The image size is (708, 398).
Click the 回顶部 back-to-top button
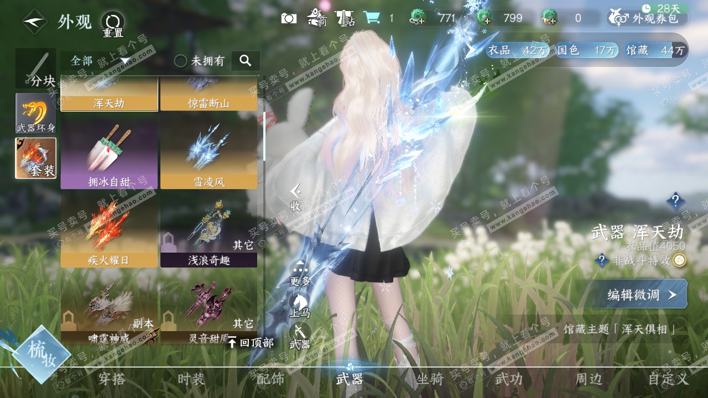pos(251,343)
